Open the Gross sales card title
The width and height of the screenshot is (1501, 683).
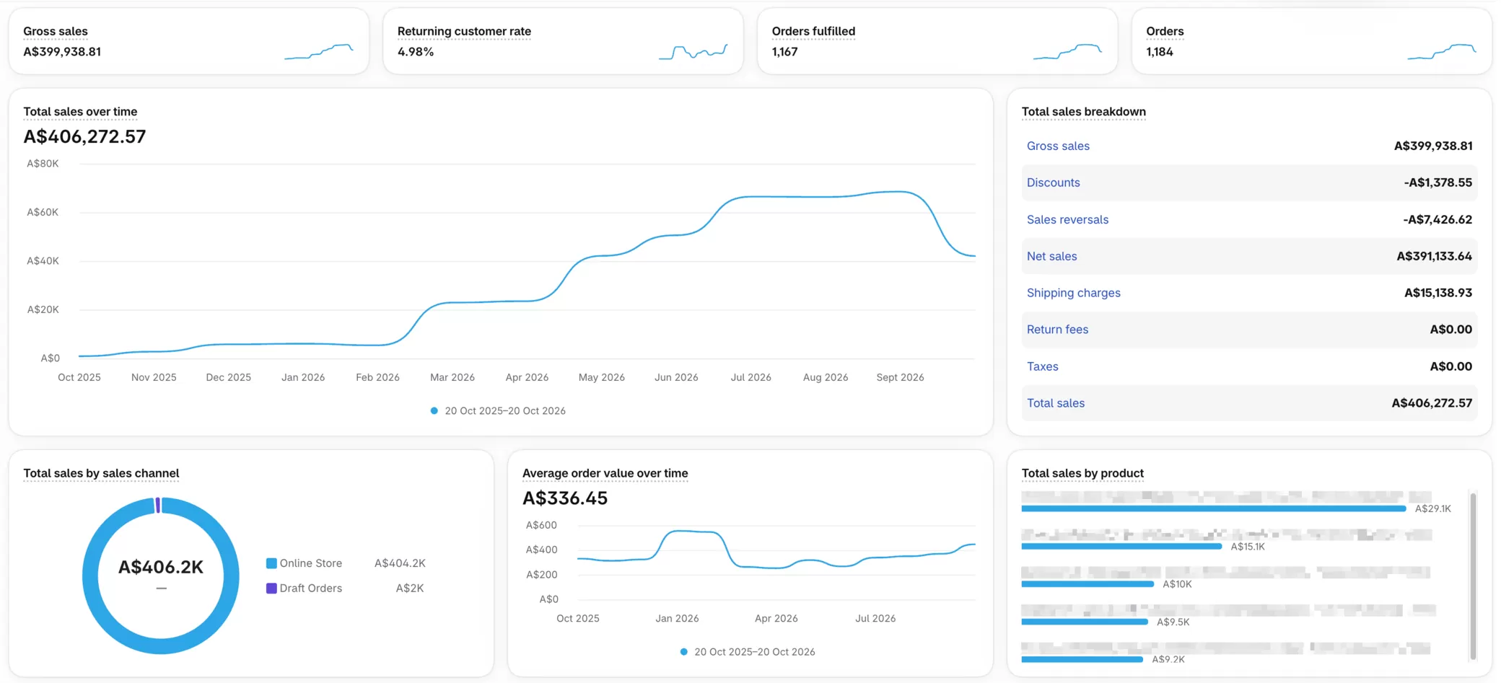56,31
